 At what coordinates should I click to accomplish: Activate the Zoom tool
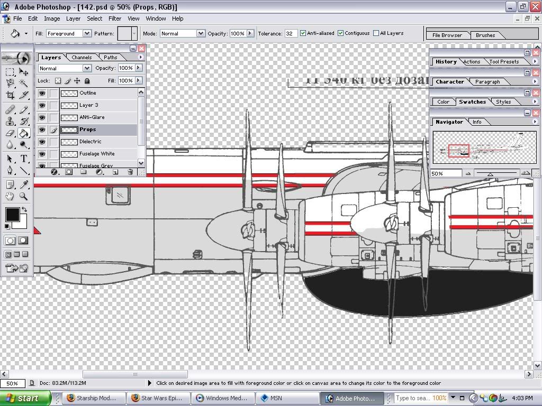[x=23, y=197]
